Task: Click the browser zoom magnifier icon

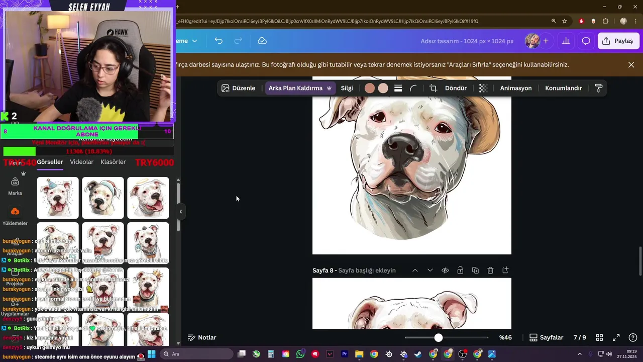Action: [554, 21]
